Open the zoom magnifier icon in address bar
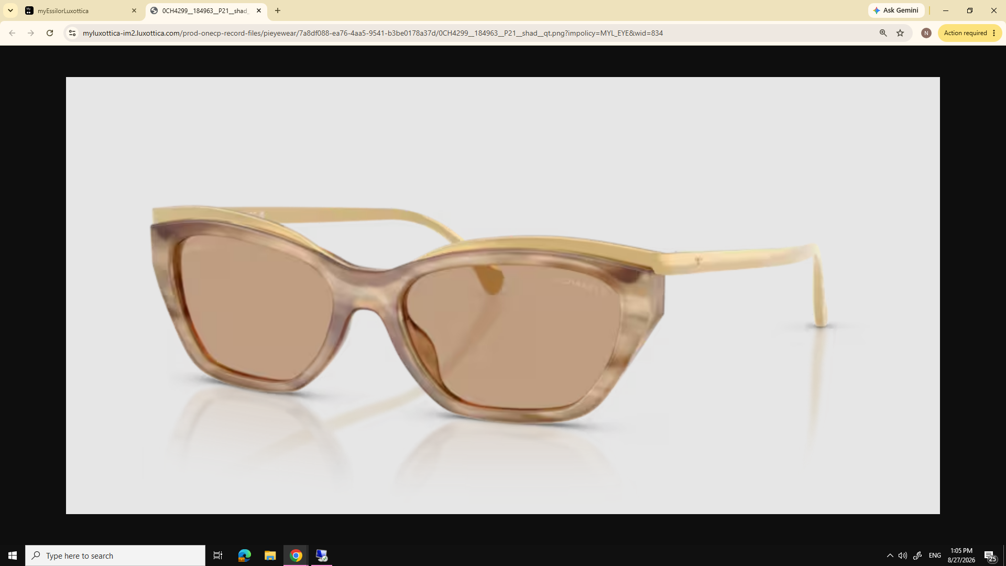 [883, 33]
